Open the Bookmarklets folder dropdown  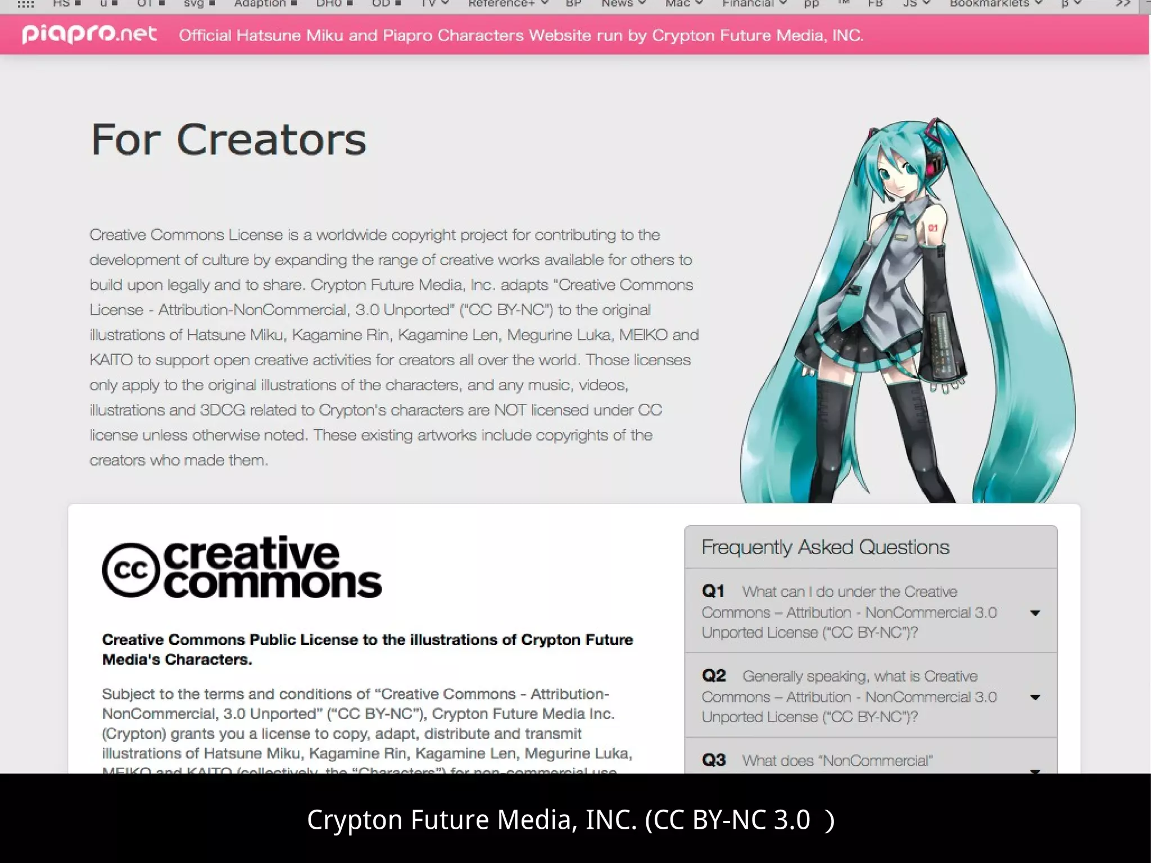tap(996, 4)
